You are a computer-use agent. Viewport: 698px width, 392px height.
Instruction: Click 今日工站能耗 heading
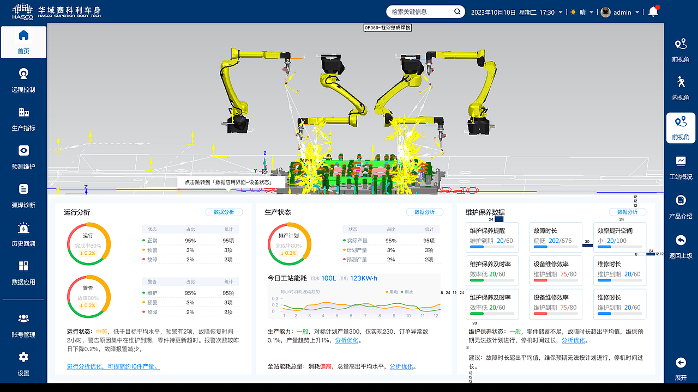pyautogui.click(x=287, y=278)
